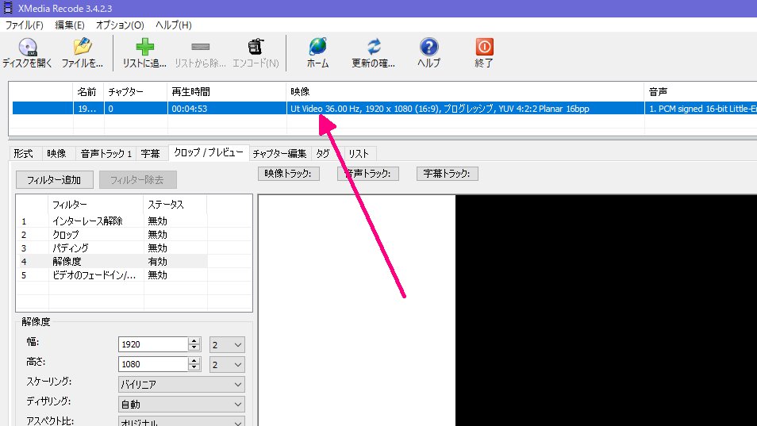This screenshot has height=426, width=757.
Task: Click the grayed Remove from List minus icon
Action: pos(200,47)
